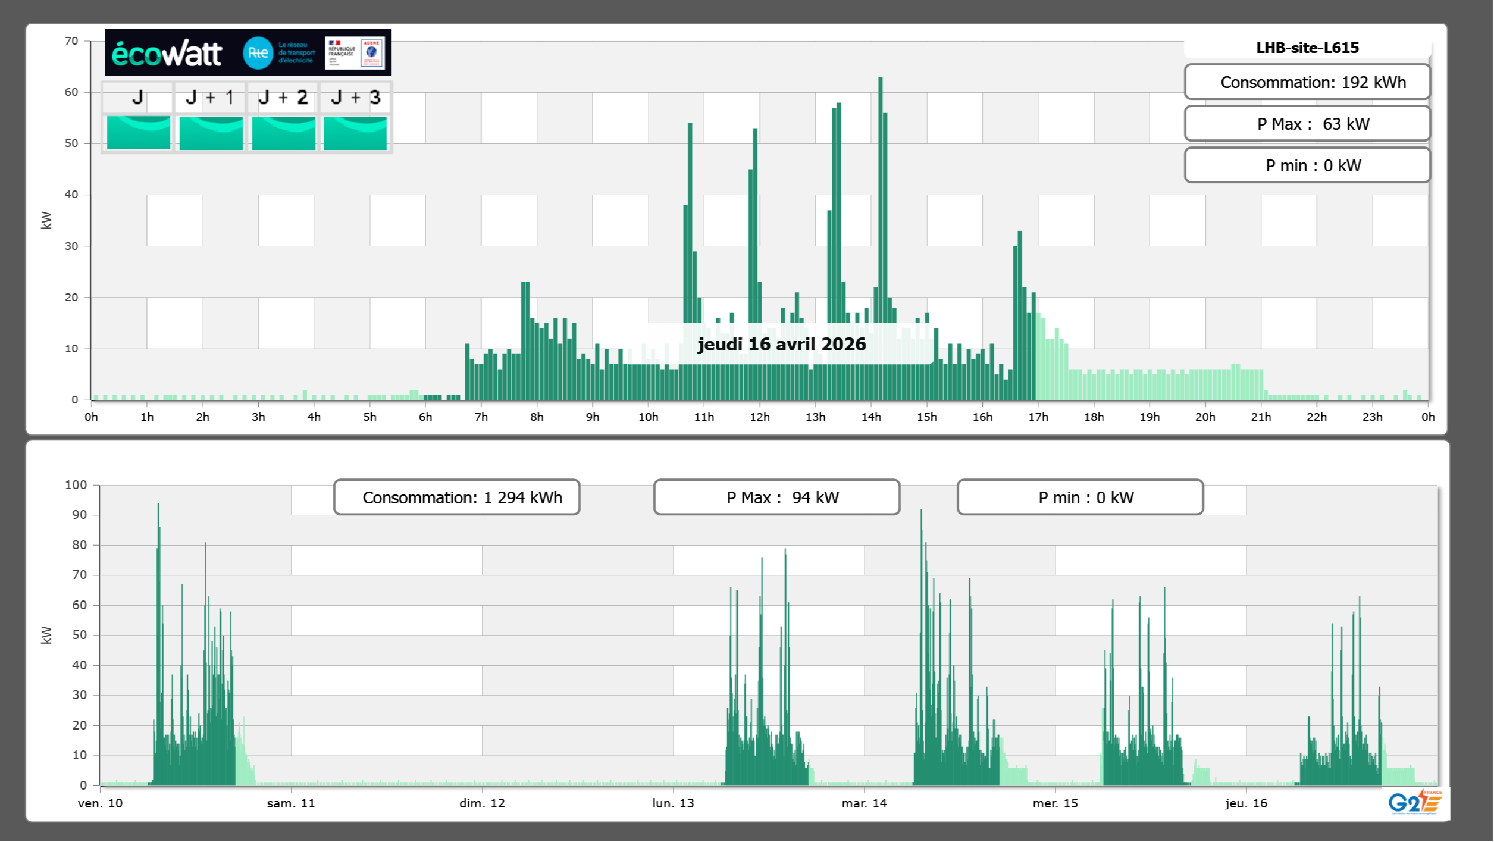Click the LHB-site-L615 title
Image resolution: width=1494 pixels, height=842 pixels.
pyautogui.click(x=1307, y=48)
